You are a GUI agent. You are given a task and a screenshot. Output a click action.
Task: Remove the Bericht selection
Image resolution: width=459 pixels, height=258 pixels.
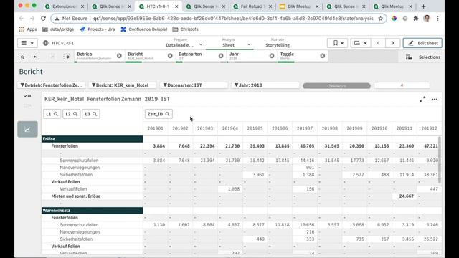[x=170, y=56]
